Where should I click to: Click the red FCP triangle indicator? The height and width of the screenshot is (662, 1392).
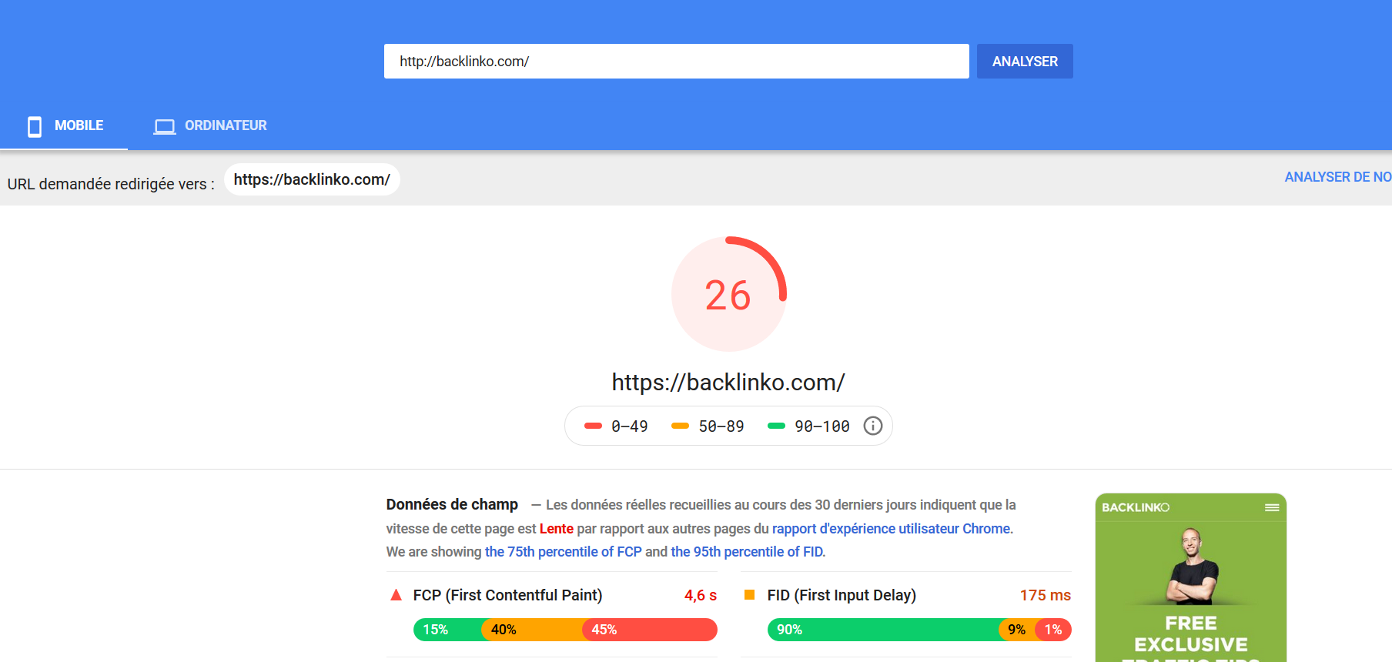pyautogui.click(x=397, y=595)
